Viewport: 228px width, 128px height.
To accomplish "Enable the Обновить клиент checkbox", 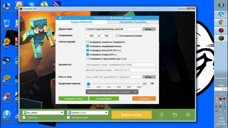I will coord(68,117).
